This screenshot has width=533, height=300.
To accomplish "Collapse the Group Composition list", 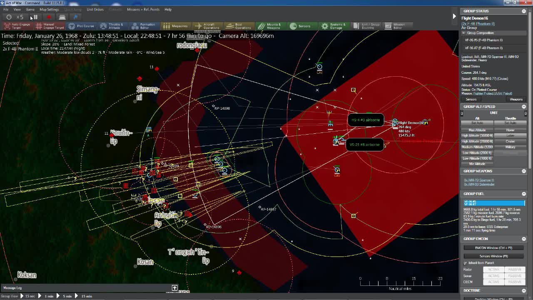I will tap(463, 32).
